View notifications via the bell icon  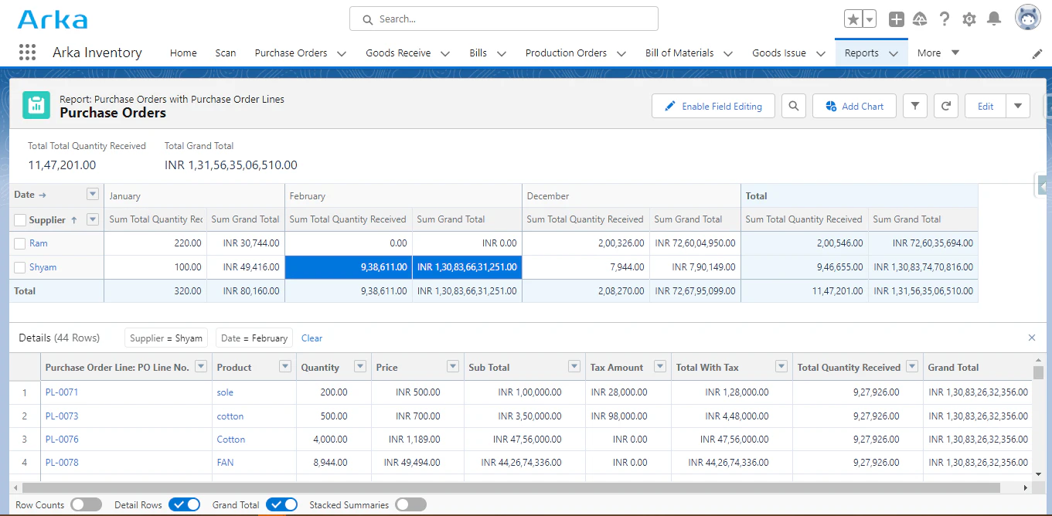(993, 18)
